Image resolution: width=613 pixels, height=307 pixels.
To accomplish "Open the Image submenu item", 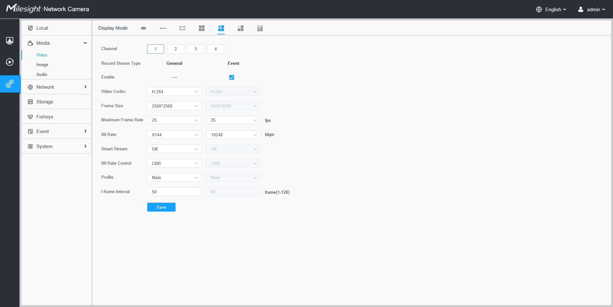I will point(42,64).
